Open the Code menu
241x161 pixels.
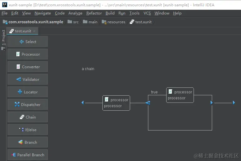(x=60, y=13)
